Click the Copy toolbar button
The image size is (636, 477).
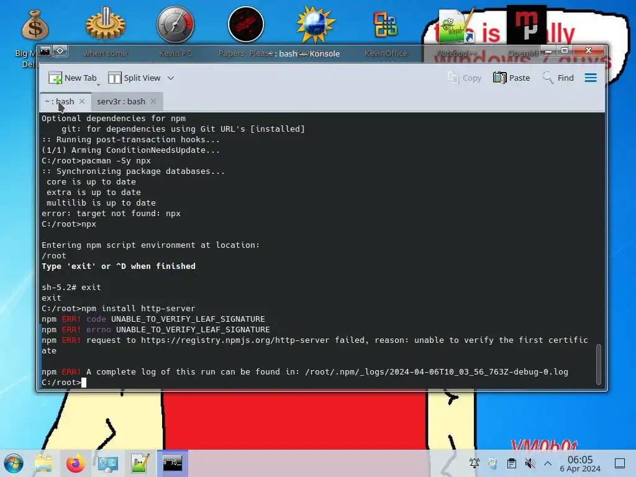click(464, 78)
